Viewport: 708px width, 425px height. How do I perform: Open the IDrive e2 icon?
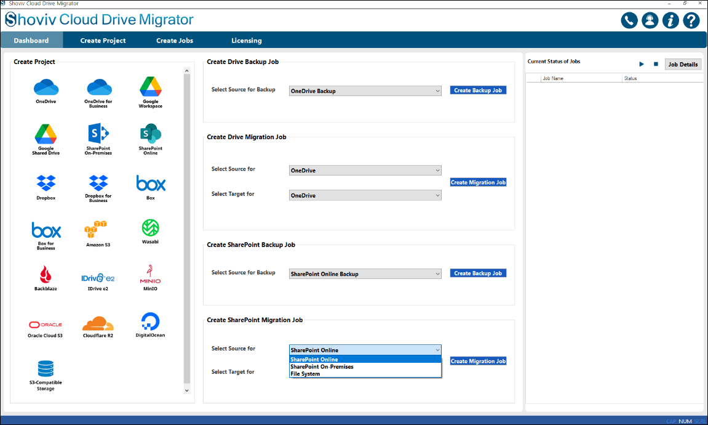coord(98,278)
